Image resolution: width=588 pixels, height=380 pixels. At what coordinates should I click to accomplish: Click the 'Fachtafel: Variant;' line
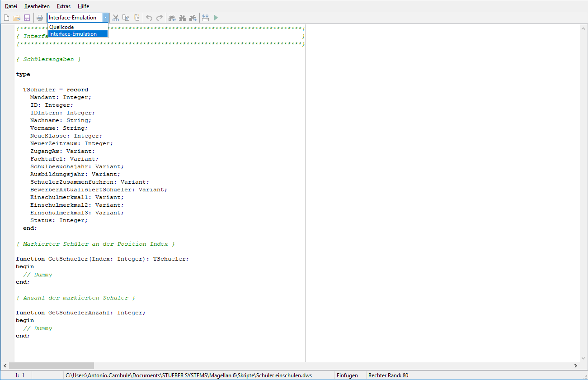click(64, 159)
